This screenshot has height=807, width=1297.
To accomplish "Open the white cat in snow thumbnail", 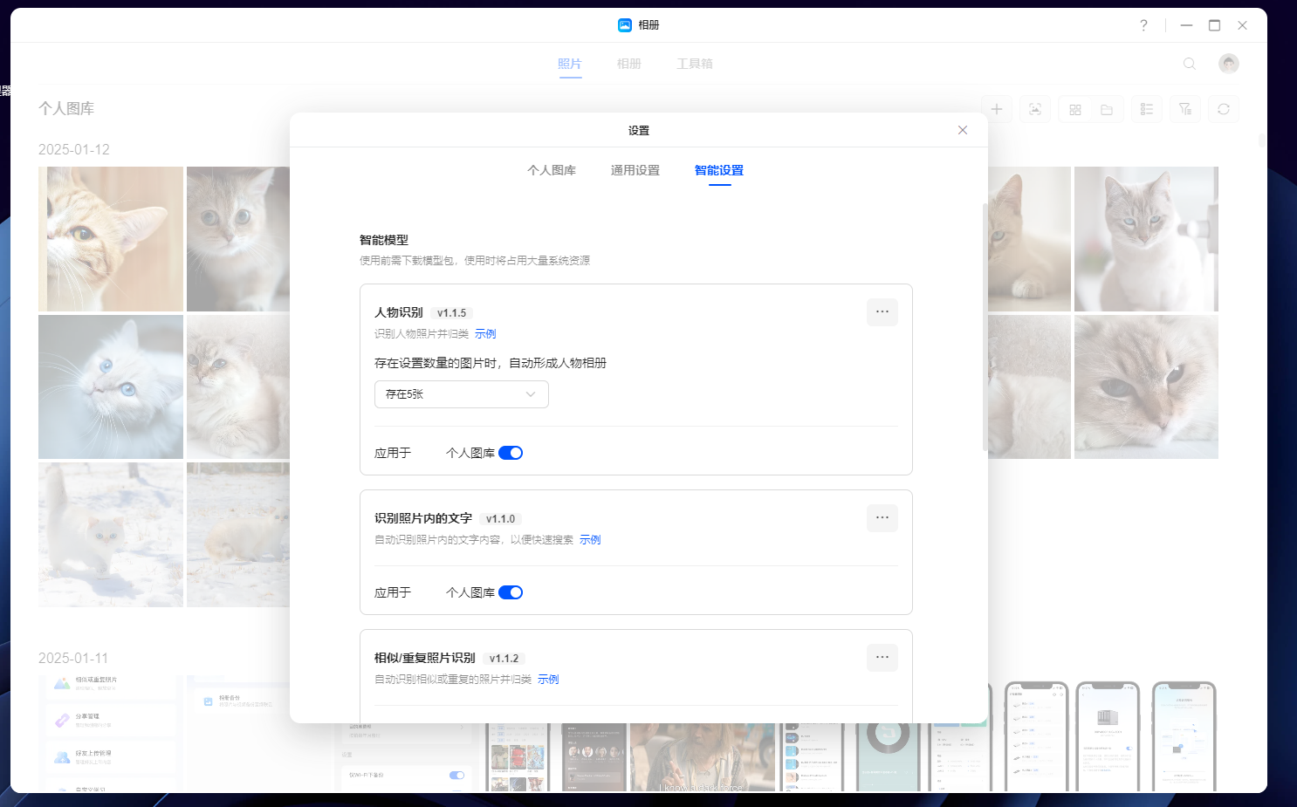I will click(111, 535).
